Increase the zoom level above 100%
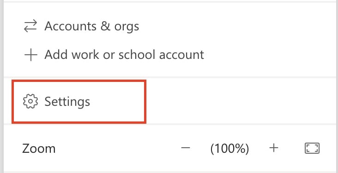Viewport: 338px width, 173px height. 274,148
